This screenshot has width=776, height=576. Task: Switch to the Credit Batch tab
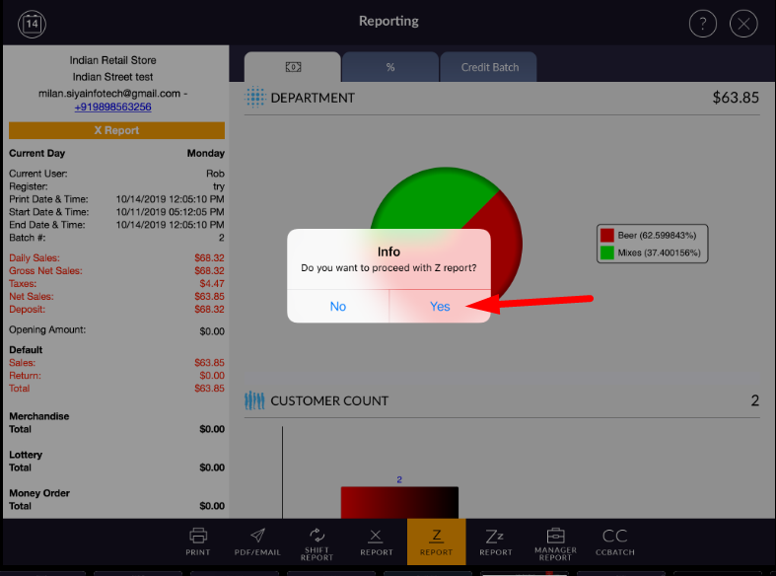[x=489, y=67]
